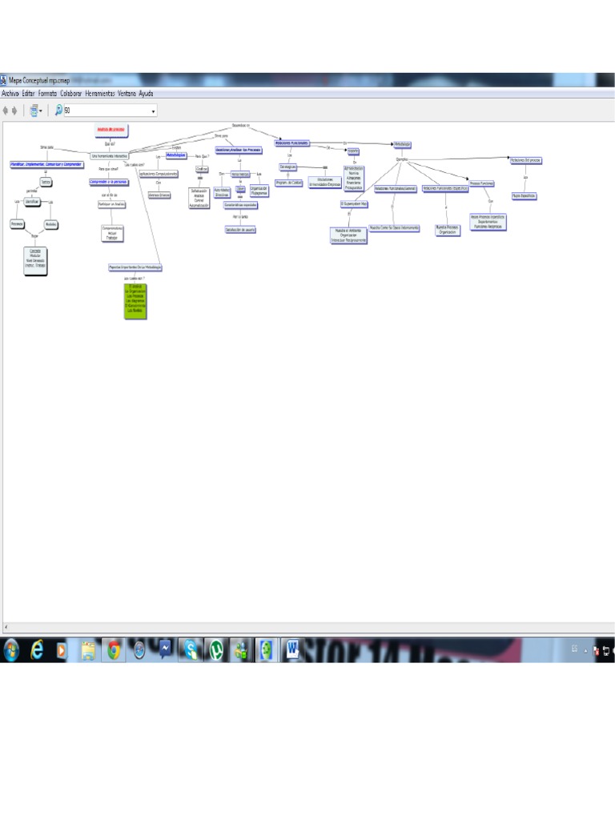Open the Safari compass icon in the taskbar
The image size is (615, 820).
(x=139, y=650)
